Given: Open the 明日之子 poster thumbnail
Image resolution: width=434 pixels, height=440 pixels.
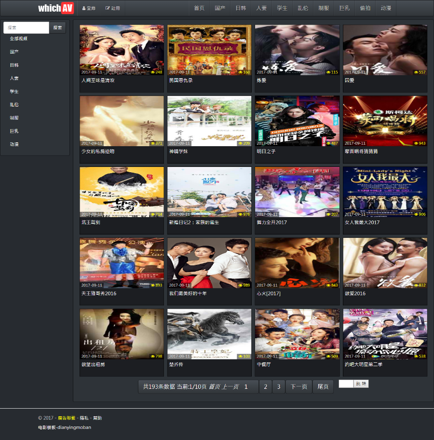Looking at the screenshot, I should pos(297,121).
